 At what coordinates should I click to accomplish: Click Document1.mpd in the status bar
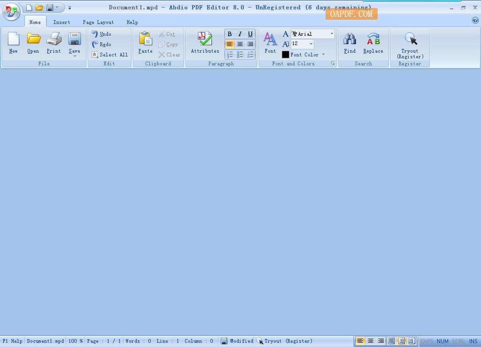46,341
